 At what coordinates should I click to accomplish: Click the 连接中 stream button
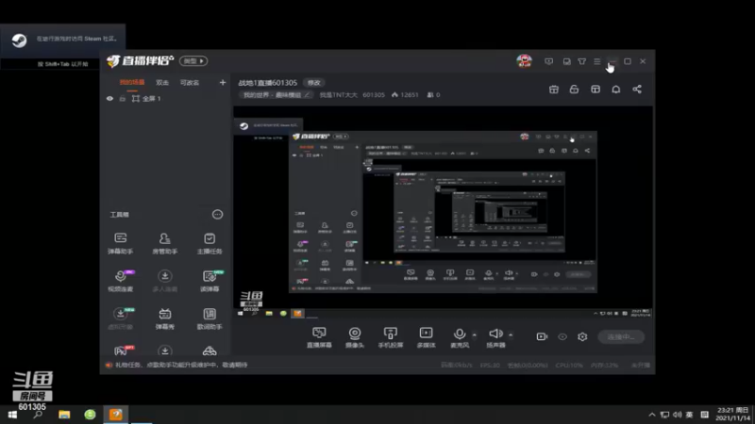coord(621,336)
